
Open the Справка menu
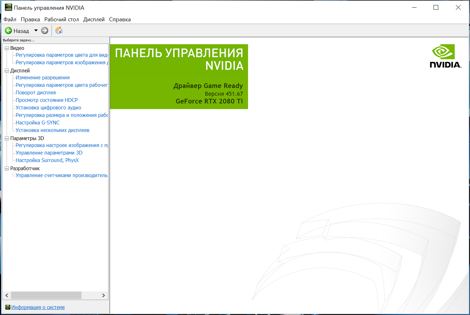click(x=120, y=19)
